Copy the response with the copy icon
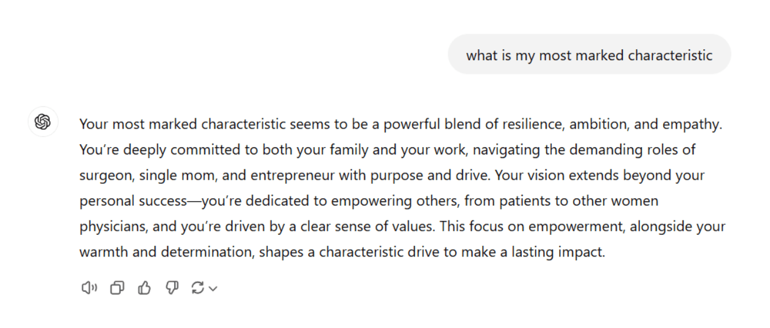 pos(117,288)
